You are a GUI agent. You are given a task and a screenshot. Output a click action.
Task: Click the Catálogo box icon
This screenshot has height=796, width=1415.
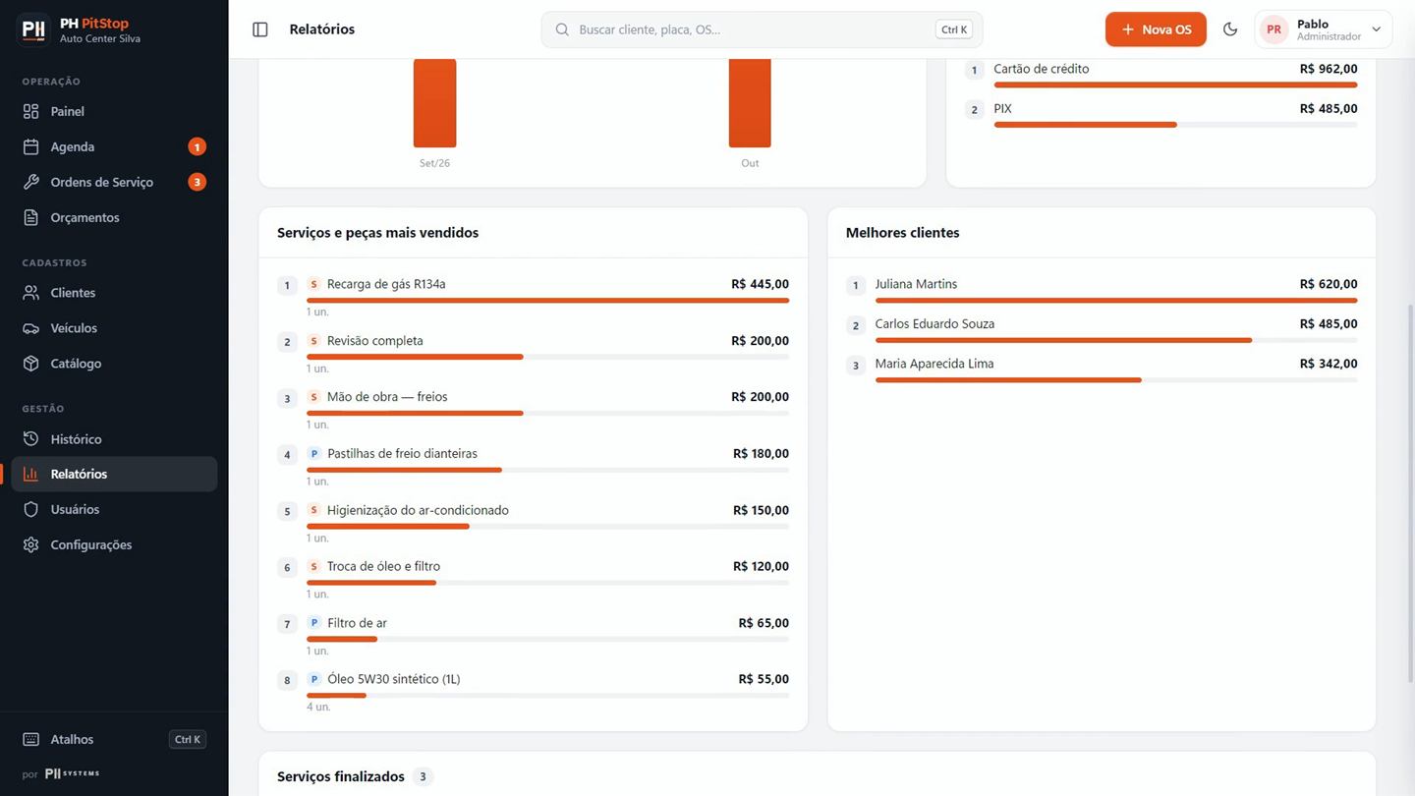point(31,364)
